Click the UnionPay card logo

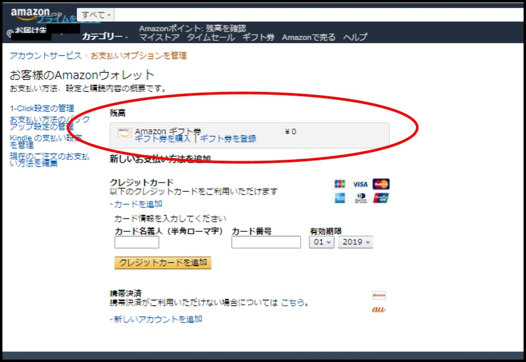[381, 198]
